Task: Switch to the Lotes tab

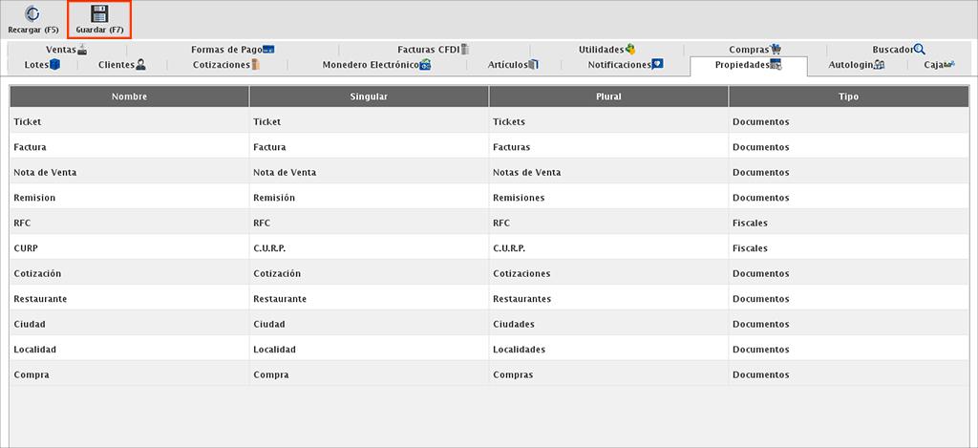Action: pyautogui.click(x=43, y=65)
